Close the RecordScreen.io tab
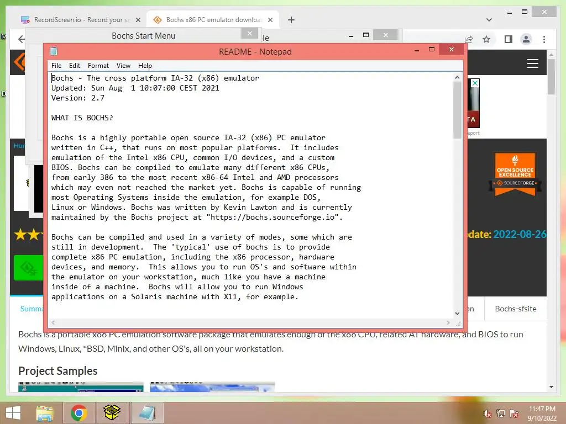This screenshot has height=424, width=566. click(138, 20)
